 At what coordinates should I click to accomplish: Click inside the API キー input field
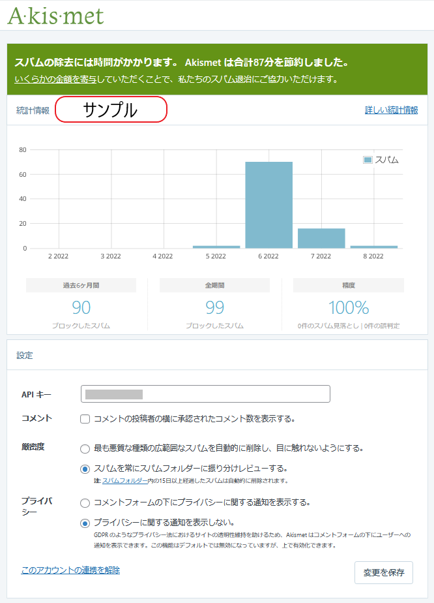pos(205,394)
